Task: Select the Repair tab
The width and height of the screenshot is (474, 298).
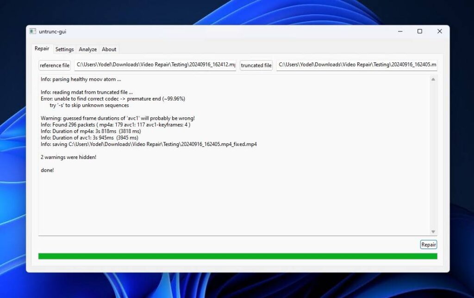Action: click(42, 48)
